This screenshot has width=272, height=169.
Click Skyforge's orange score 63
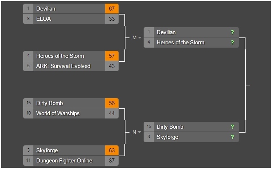point(112,150)
